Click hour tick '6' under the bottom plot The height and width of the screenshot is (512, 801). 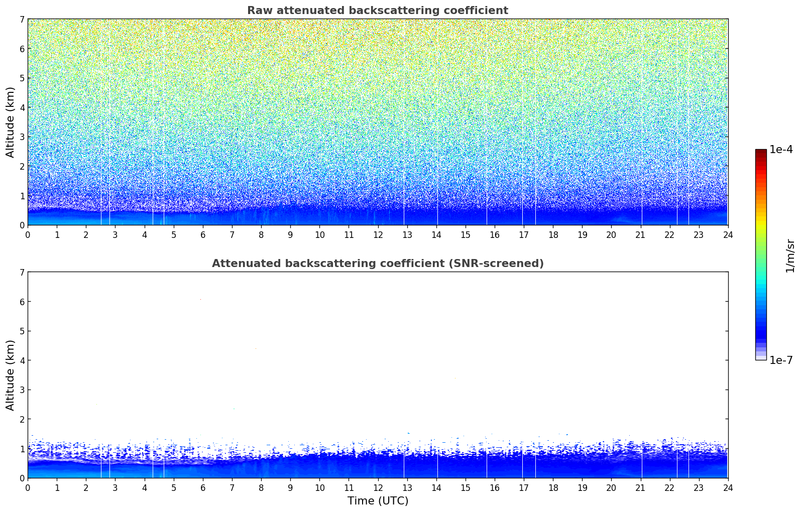point(203,488)
